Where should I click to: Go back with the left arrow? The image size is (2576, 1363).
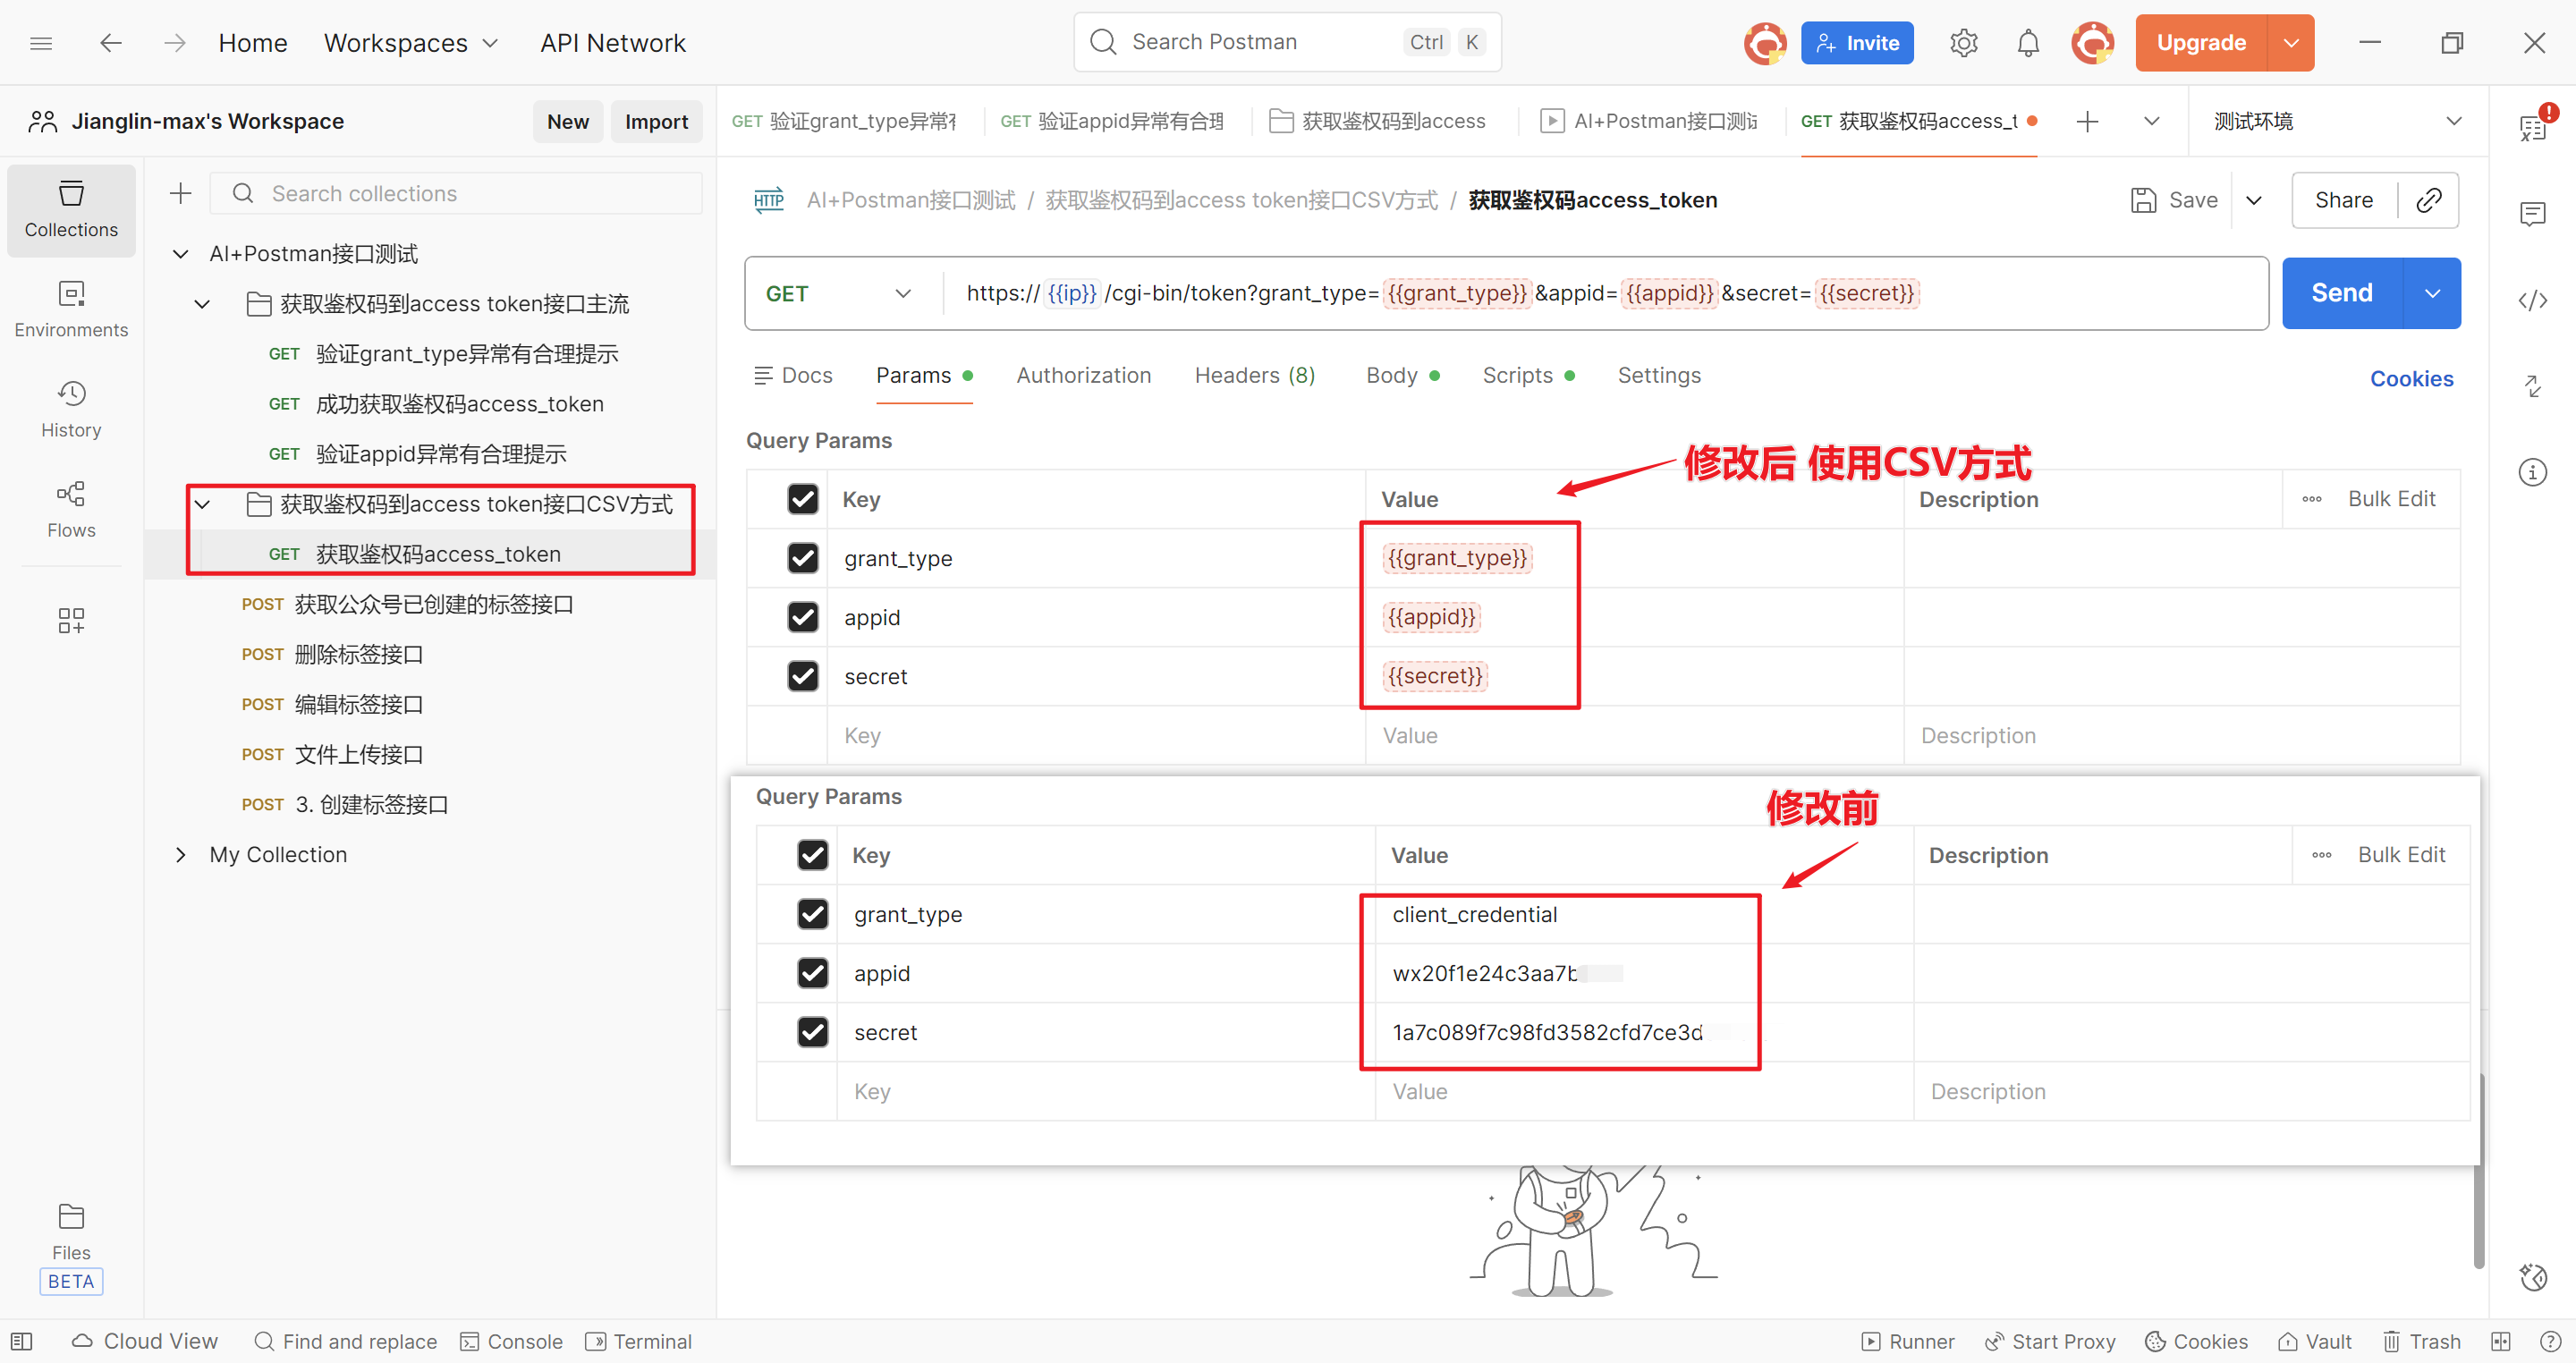111,43
